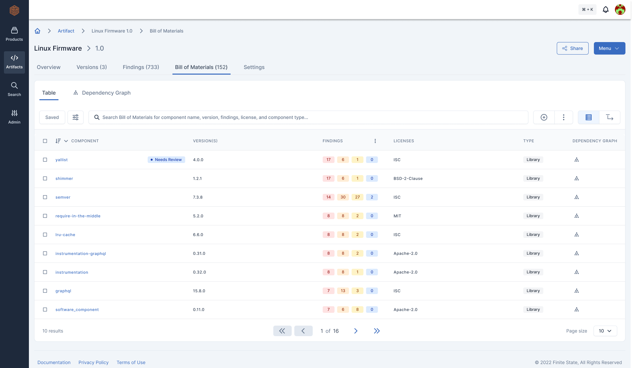Open dependency graph for software_component
Image resolution: width=632 pixels, height=368 pixels.
(576, 310)
